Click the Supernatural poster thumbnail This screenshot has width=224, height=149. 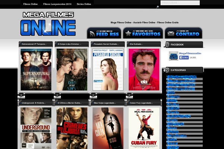coord(36,70)
